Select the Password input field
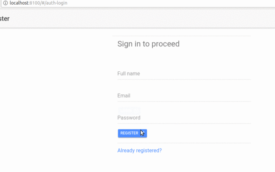Screen dimensions: 275x172 (184, 118)
